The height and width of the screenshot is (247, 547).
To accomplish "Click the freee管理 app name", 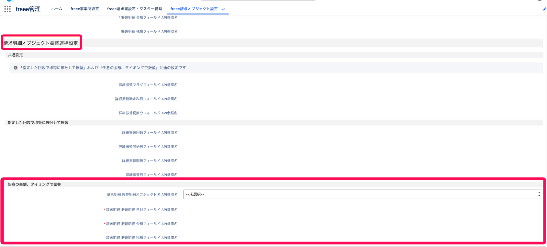I will tap(28, 9).
